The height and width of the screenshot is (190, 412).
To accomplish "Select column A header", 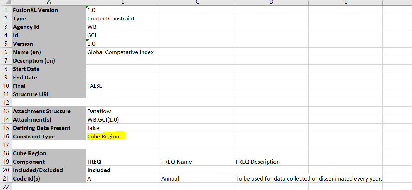I will point(49,2).
